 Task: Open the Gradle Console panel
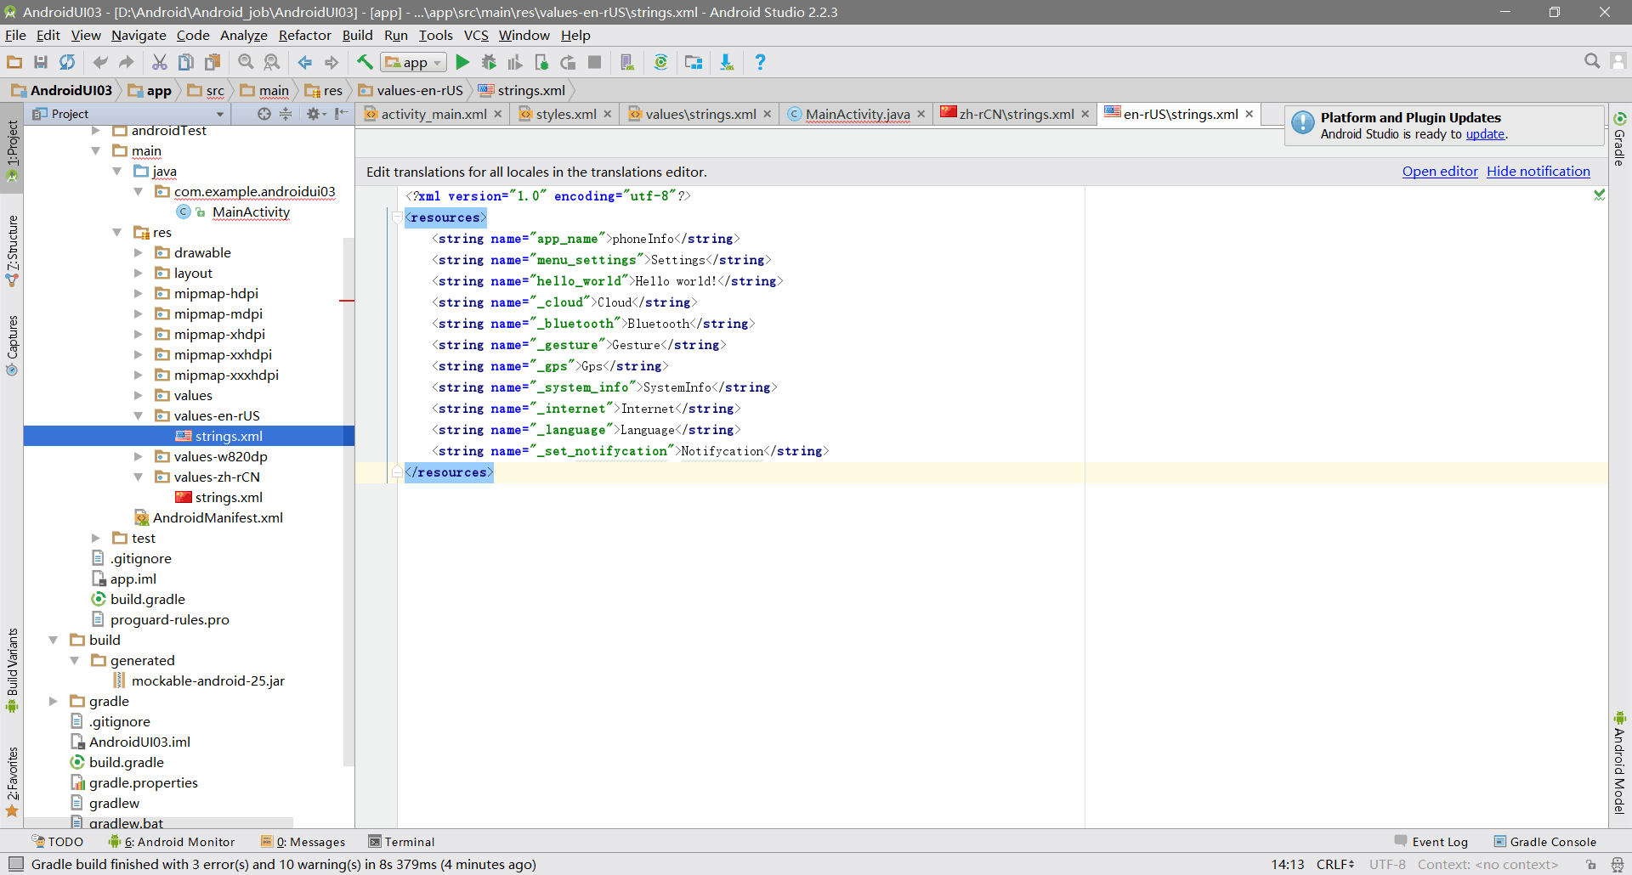(x=1545, y=842)
